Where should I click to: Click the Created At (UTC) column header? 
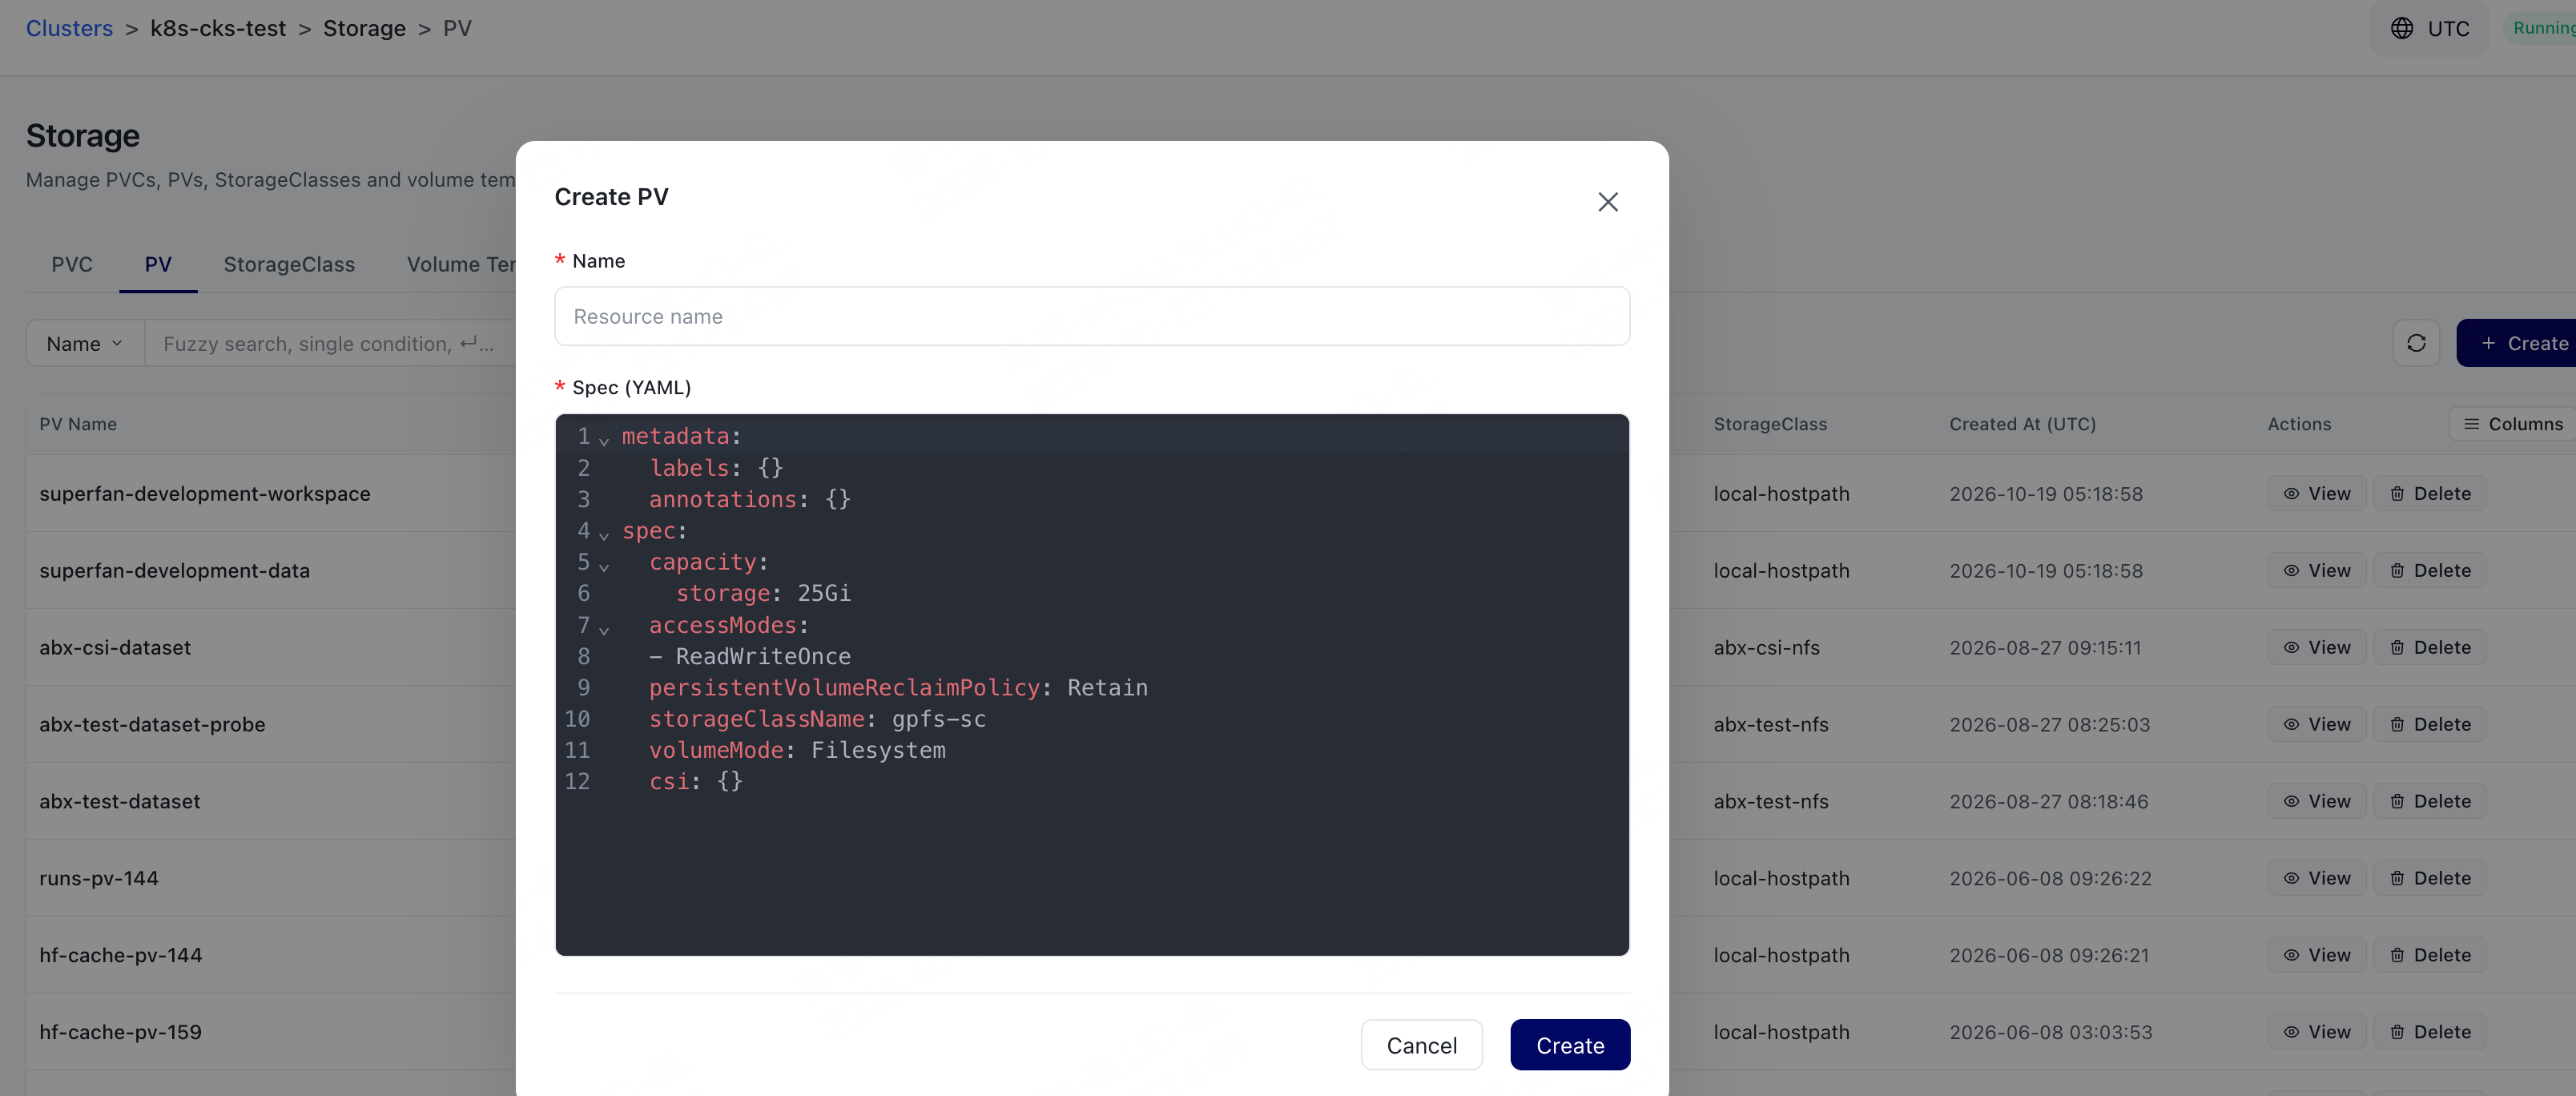[2022, 424]
